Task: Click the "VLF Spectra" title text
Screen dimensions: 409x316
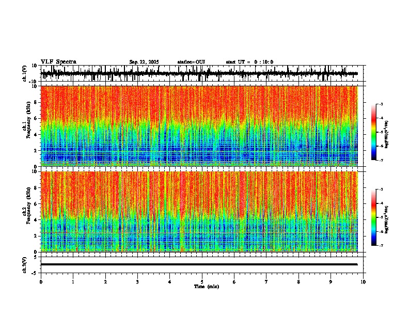Action: pos(58,62)
